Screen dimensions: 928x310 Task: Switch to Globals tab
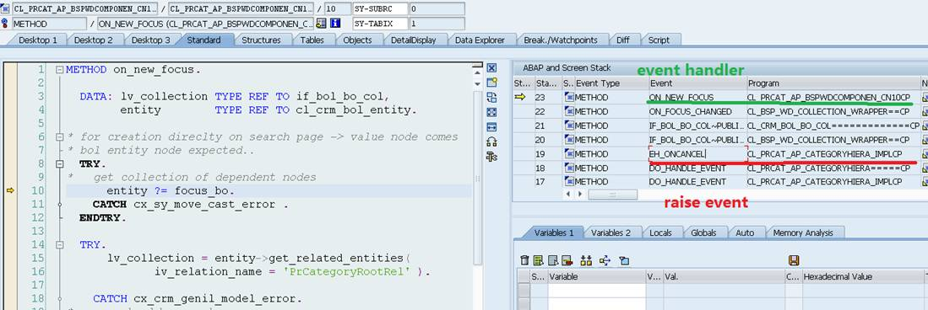tap(703, 232)
